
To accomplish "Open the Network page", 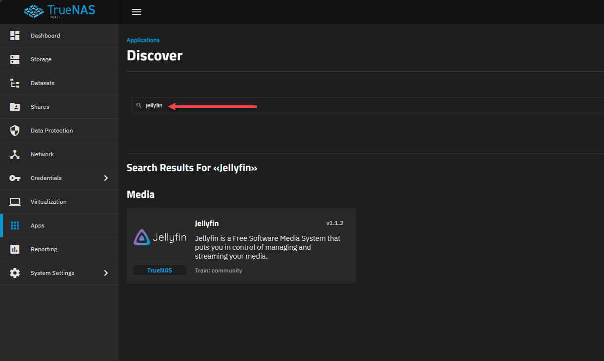I will tap(59, 154).
